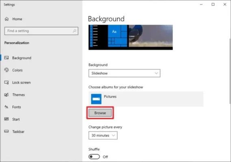Click the Home house icon

pyautogui.click(x=6, y=19)
